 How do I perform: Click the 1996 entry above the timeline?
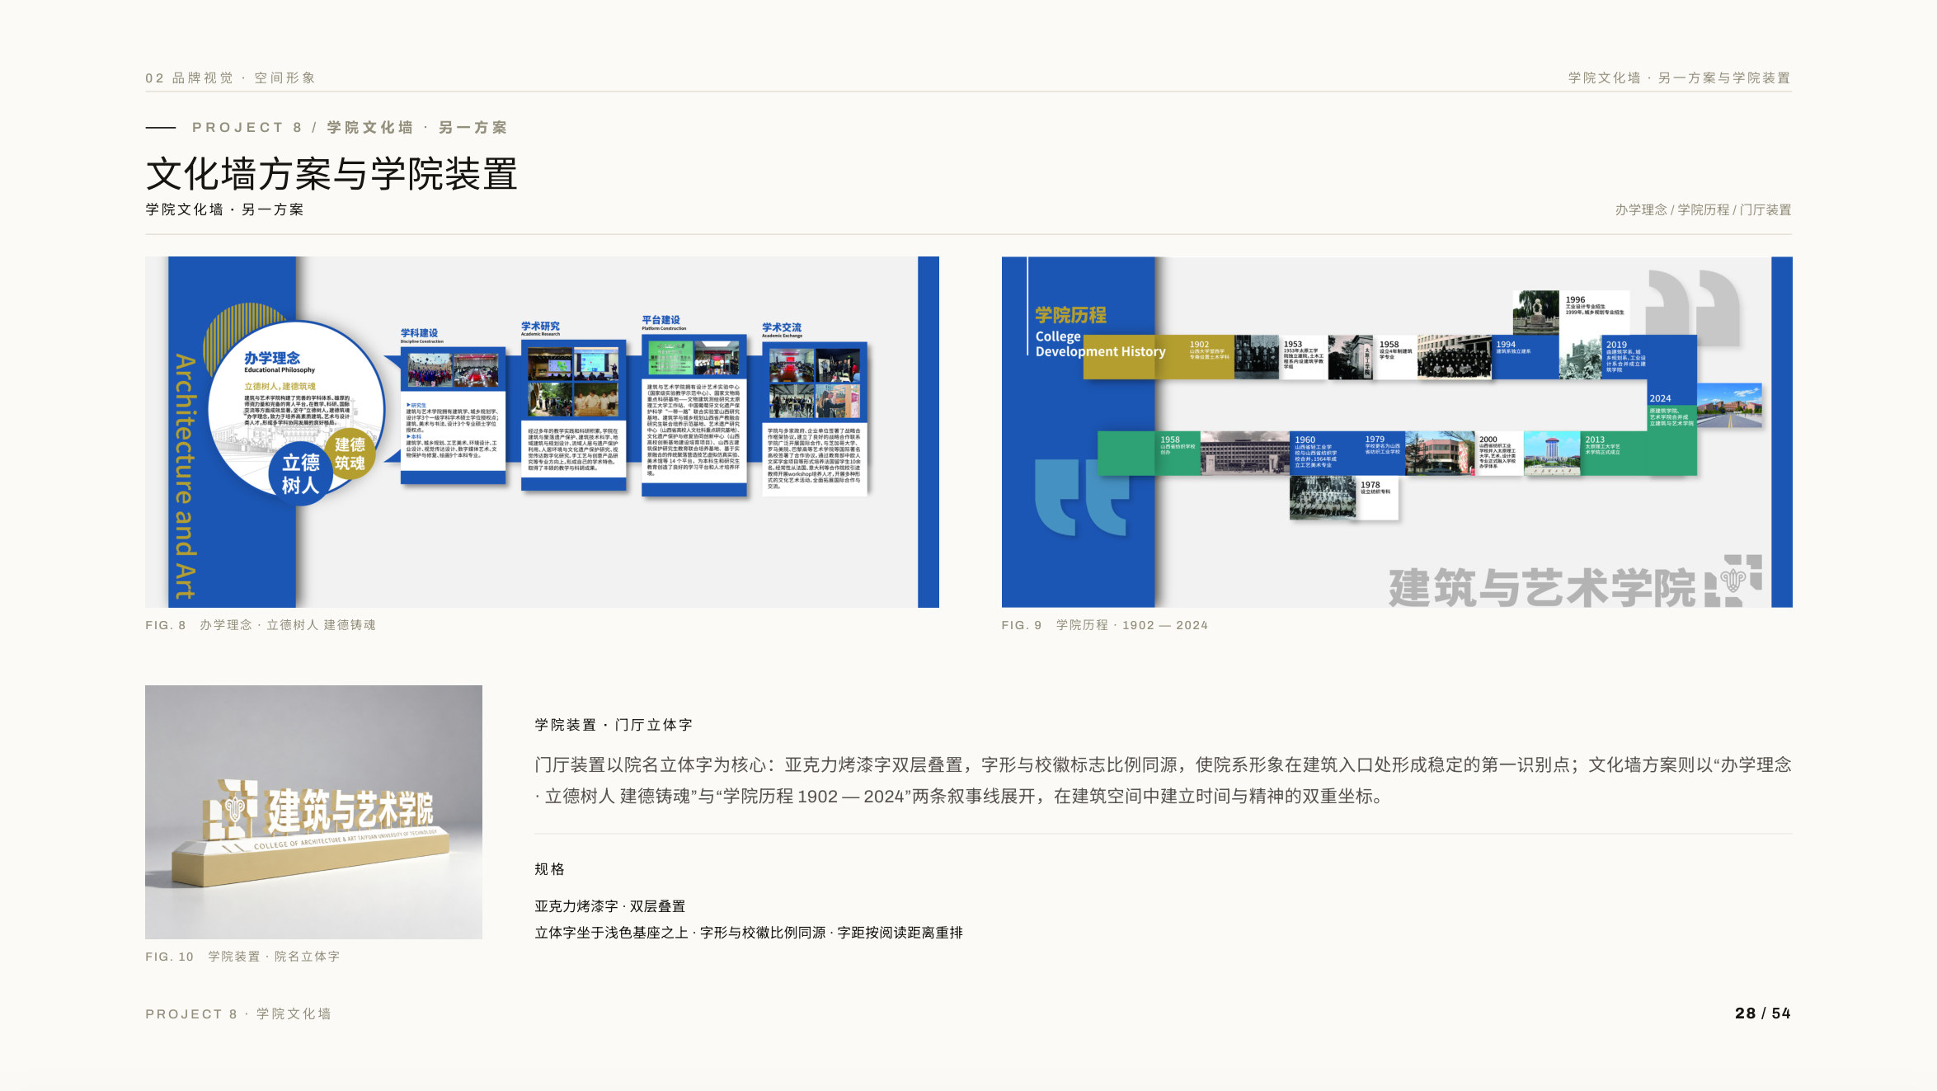[1595, 306]
